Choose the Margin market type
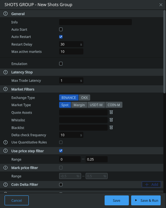This screenshot has width=166, height=208. point(79,105)
